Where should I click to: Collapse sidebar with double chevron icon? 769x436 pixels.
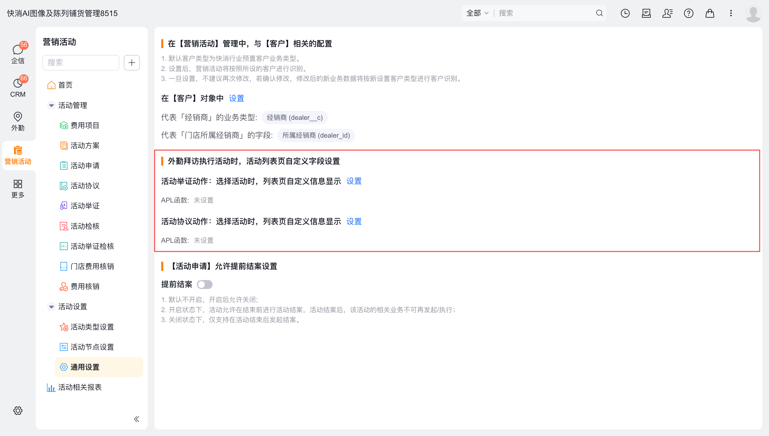[137, 419]
